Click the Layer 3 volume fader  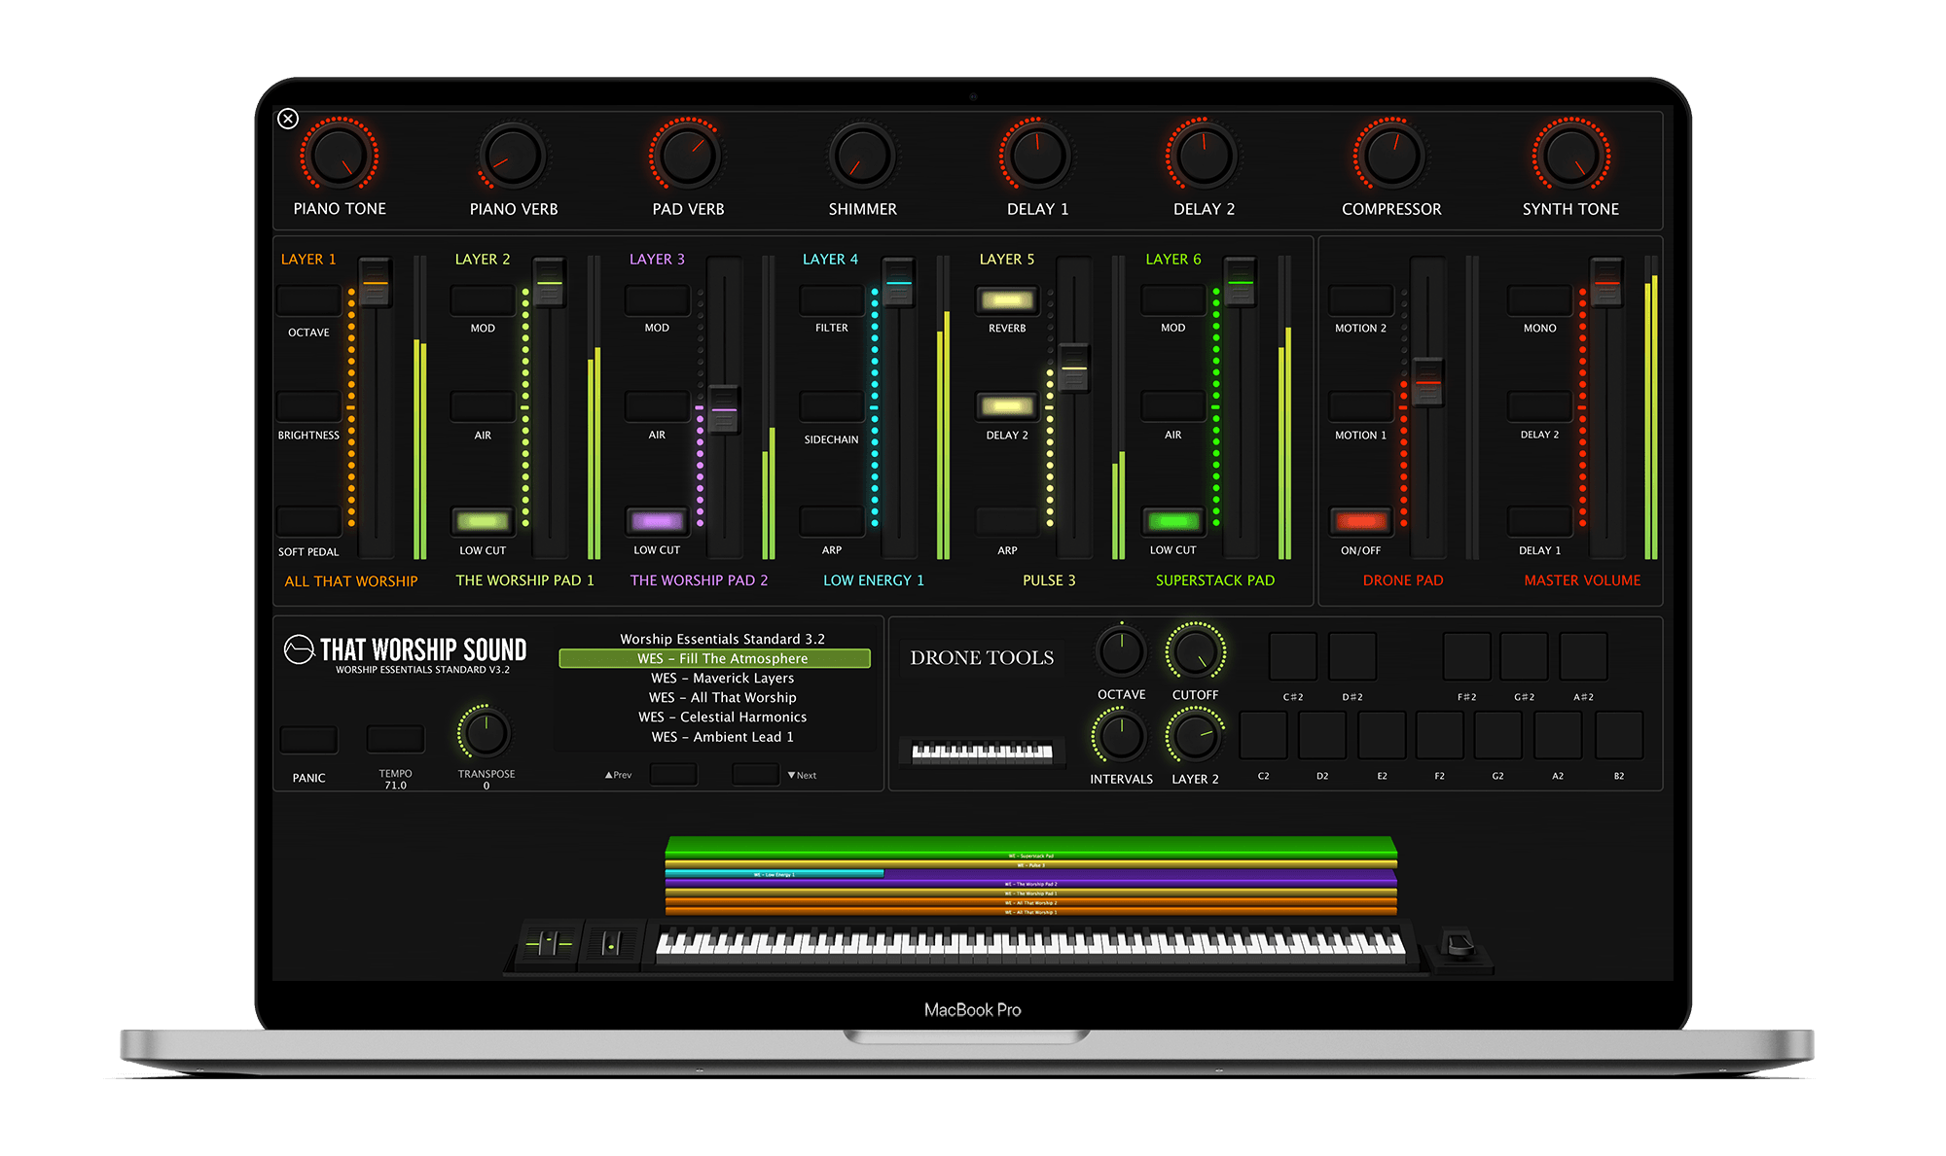[724, 410]
